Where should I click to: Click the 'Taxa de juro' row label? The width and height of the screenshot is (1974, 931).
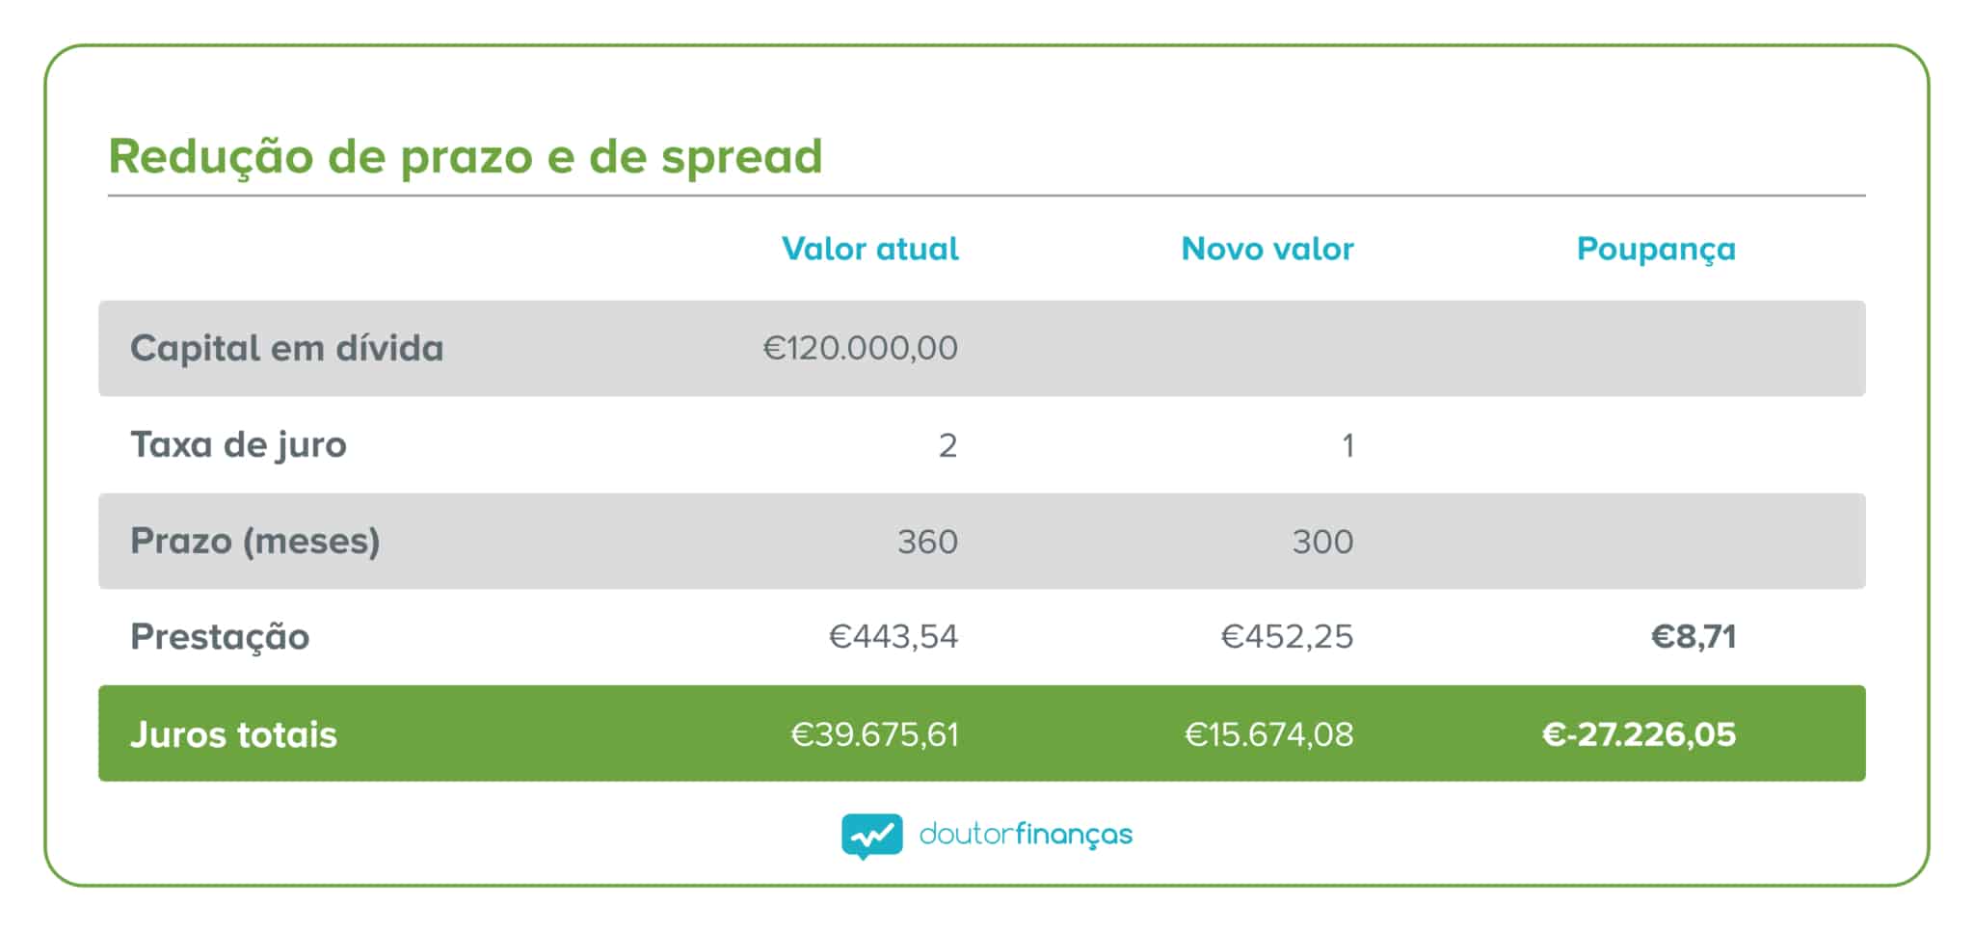(238, 444)
